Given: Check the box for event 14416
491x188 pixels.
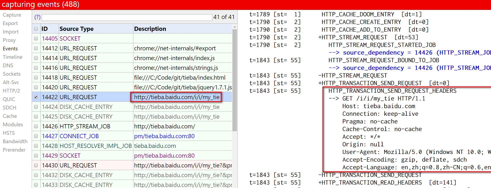Looking at the screenshot, I should 36,68.
